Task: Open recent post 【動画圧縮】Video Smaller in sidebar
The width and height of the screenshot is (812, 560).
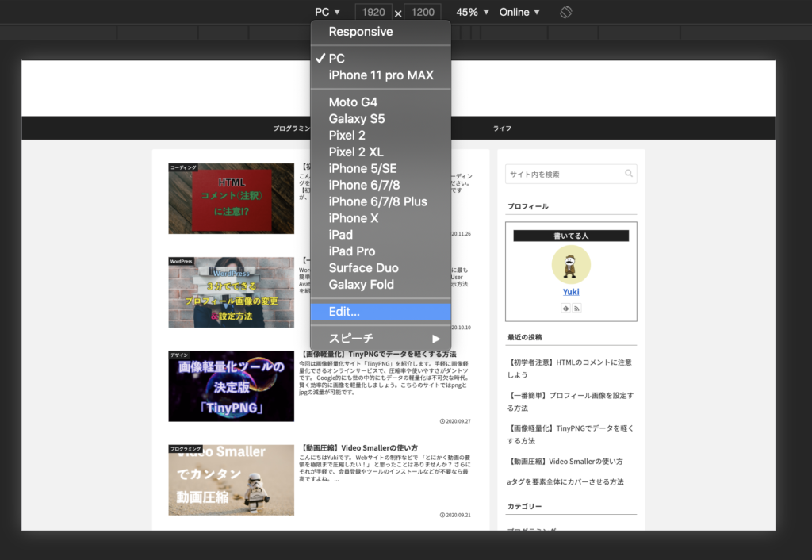Action: pyautogui.click(x=565, y=462)
